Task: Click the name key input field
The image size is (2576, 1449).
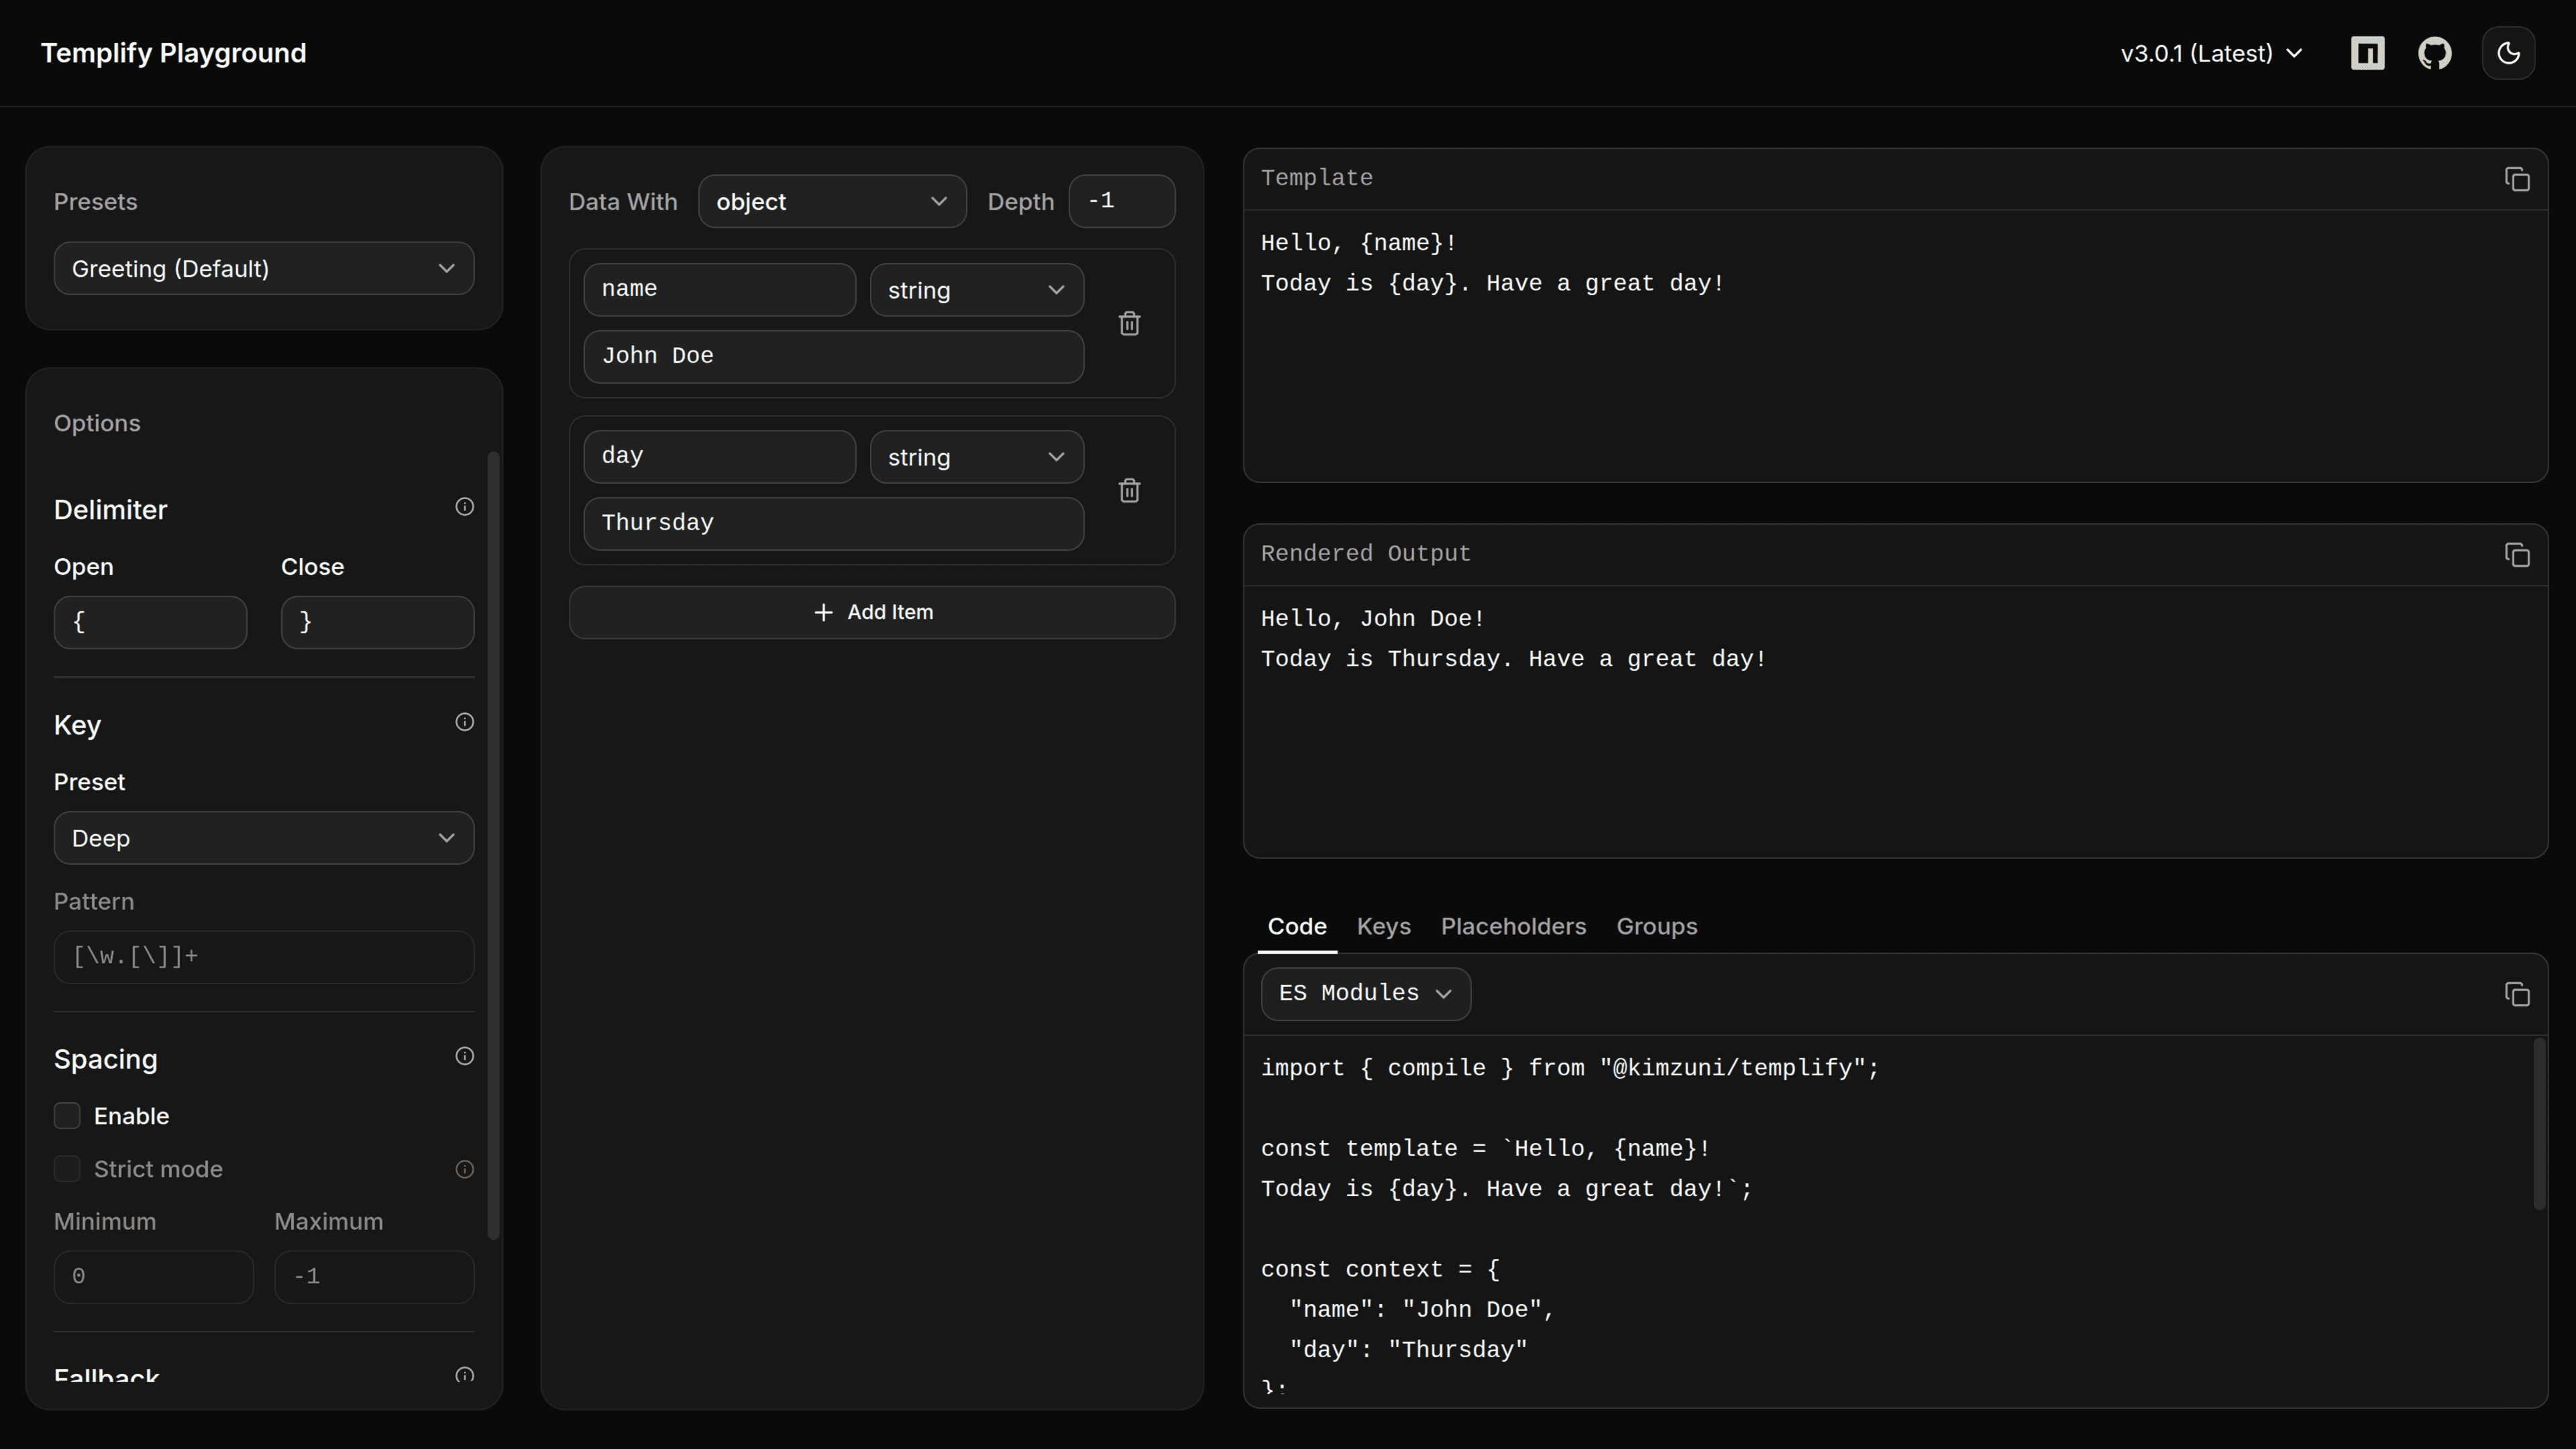Action: [x=720, y=289]
